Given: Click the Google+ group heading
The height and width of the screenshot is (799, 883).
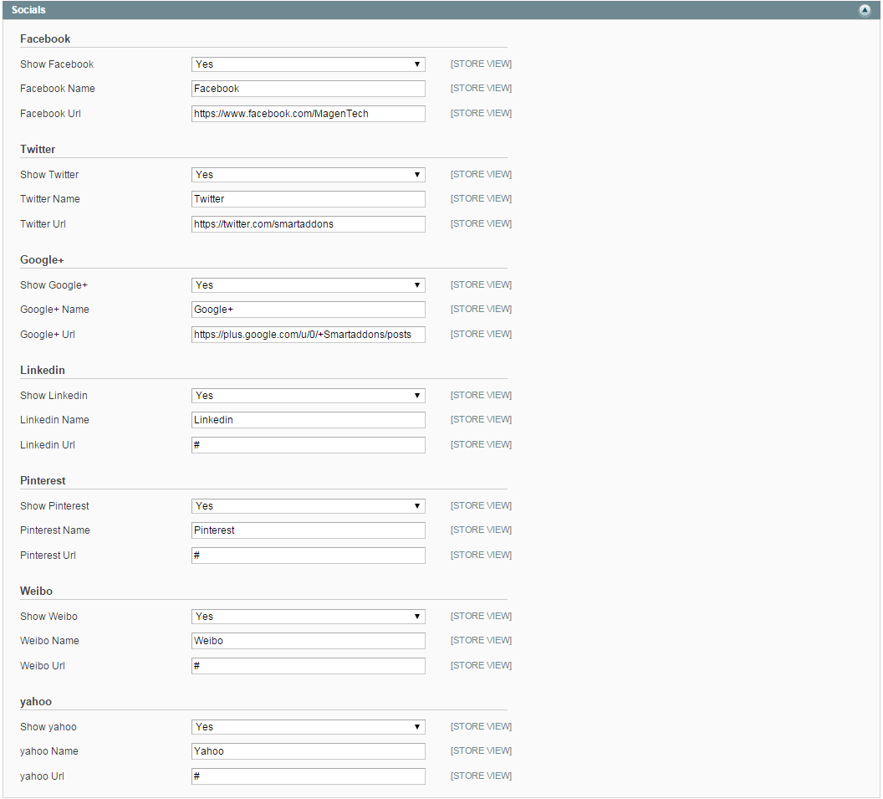Looking at the screenshot, I should tap(43, 259).
